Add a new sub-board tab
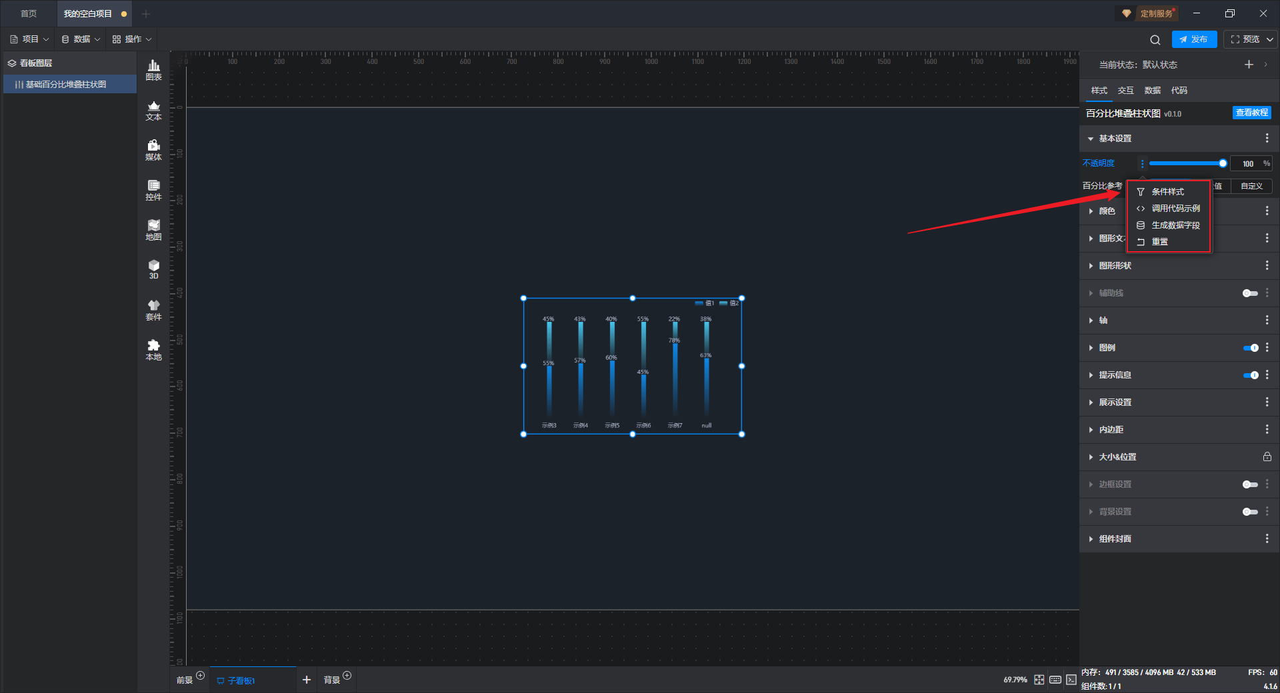The height and width of the screenshot is (693, 1280). (307, 680)
